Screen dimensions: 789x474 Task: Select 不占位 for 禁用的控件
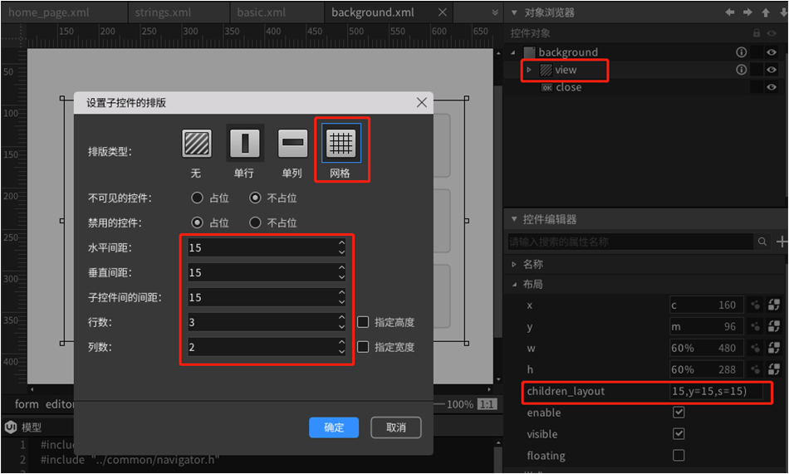pos(255,222)
